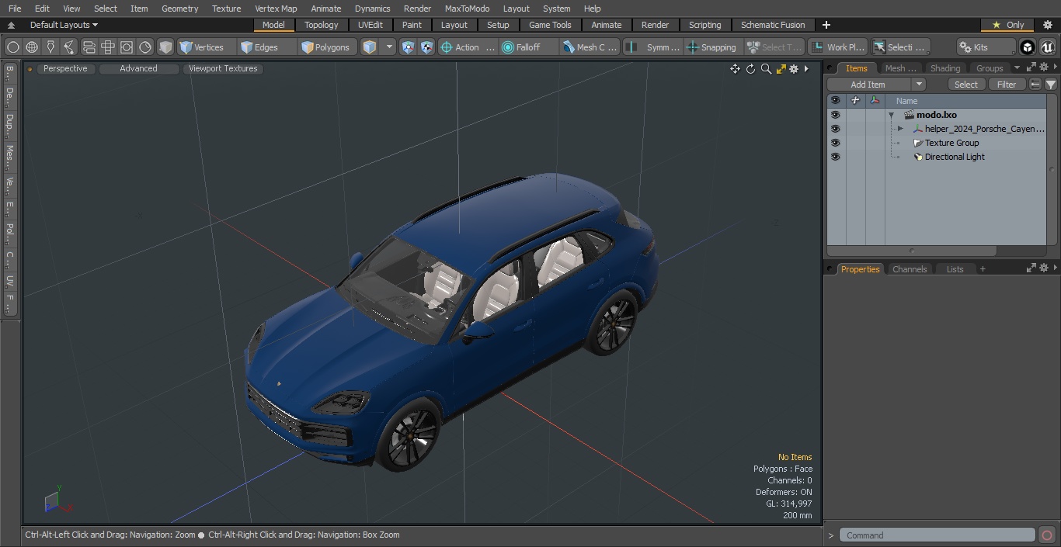Click the Filter button in Items panel
1061x547 pixels.
[1007, 85]
